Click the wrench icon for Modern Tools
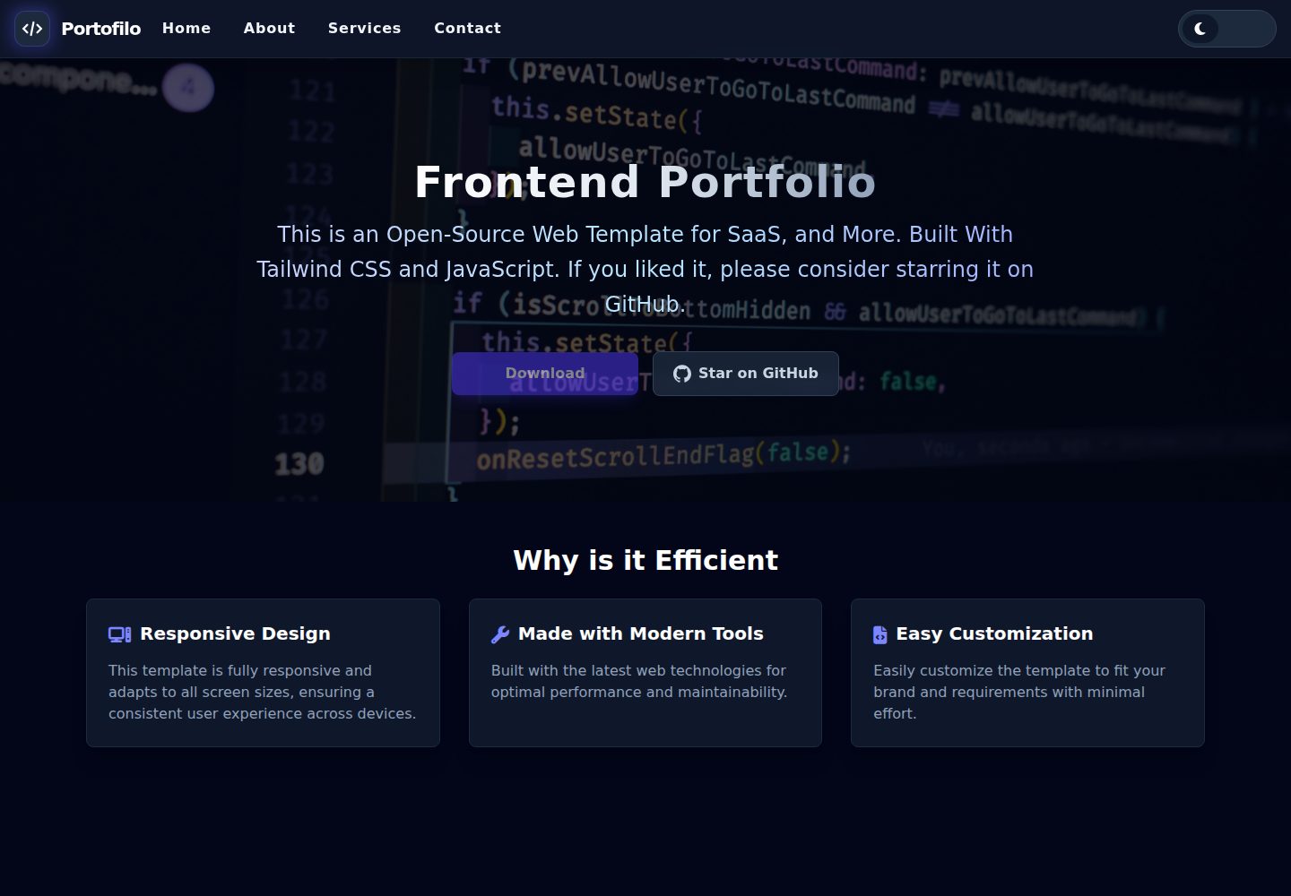The width and height of the screenshot is (1291, 896). tap(500, 634)
